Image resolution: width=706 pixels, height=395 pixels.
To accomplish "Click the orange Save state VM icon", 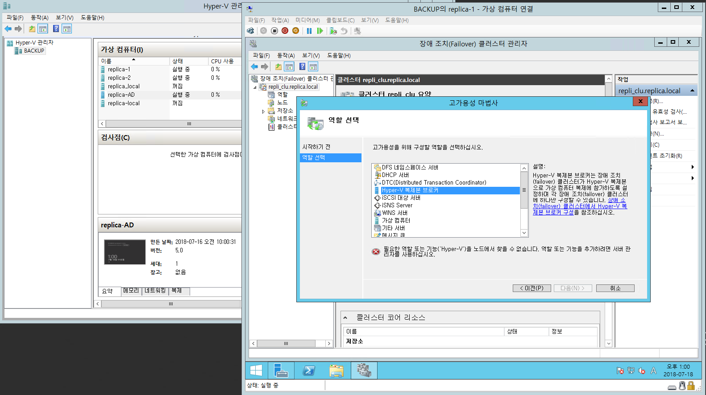I will [x=295, y=31].
